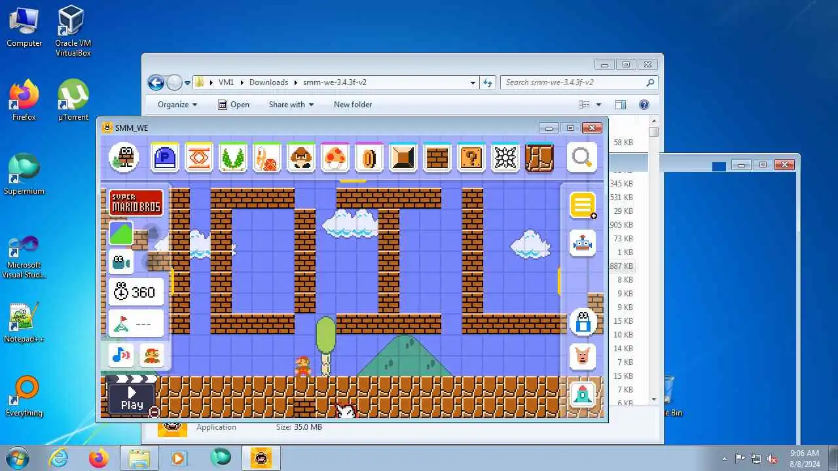Open the Notepad++ desktop shortcut

tap(24, 323)
